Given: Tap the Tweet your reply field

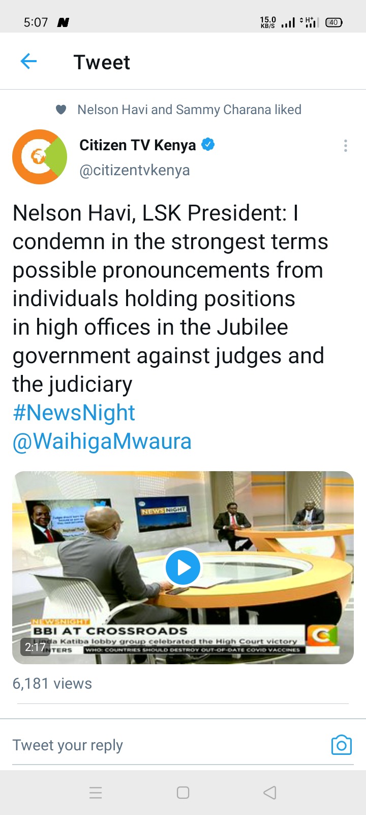Looking at the screenshot, I should coord(168,745).
